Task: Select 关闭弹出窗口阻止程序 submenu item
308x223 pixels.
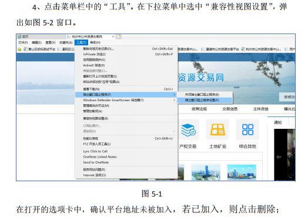Action: 205,95
